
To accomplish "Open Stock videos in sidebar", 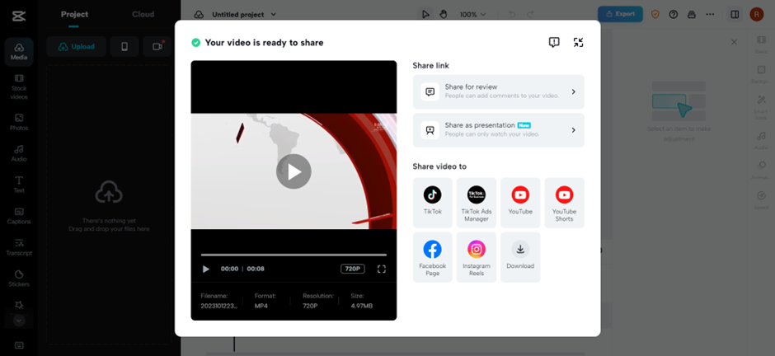I will pos(19,87).
